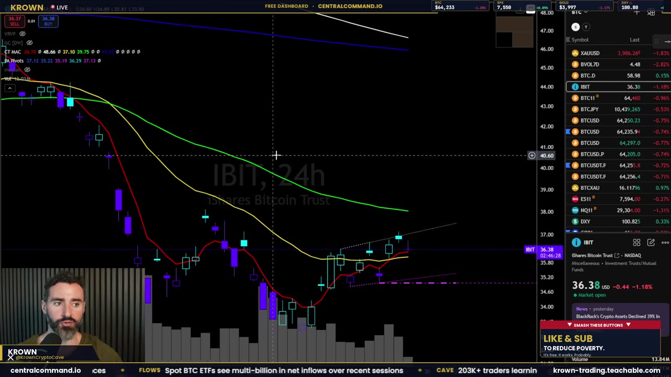Screen dimensions: 671x377
Task: Click the 36.38 BUY button
Action: (x=48, y=21)
